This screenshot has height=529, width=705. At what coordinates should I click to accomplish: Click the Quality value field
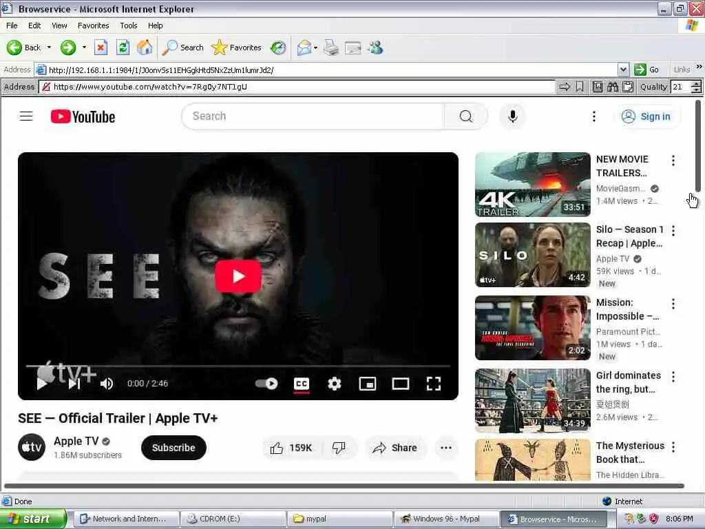pyautogui.click(x=680, y=87)
